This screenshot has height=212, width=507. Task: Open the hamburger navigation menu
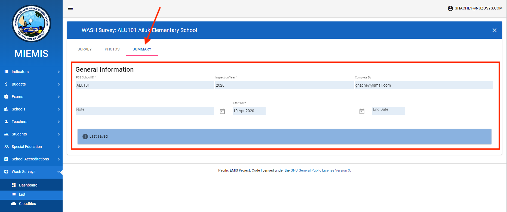[x=70, y=8]
